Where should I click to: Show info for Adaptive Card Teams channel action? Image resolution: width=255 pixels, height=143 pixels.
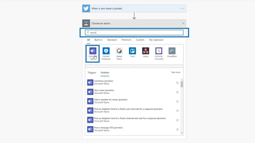pos(178,120)
